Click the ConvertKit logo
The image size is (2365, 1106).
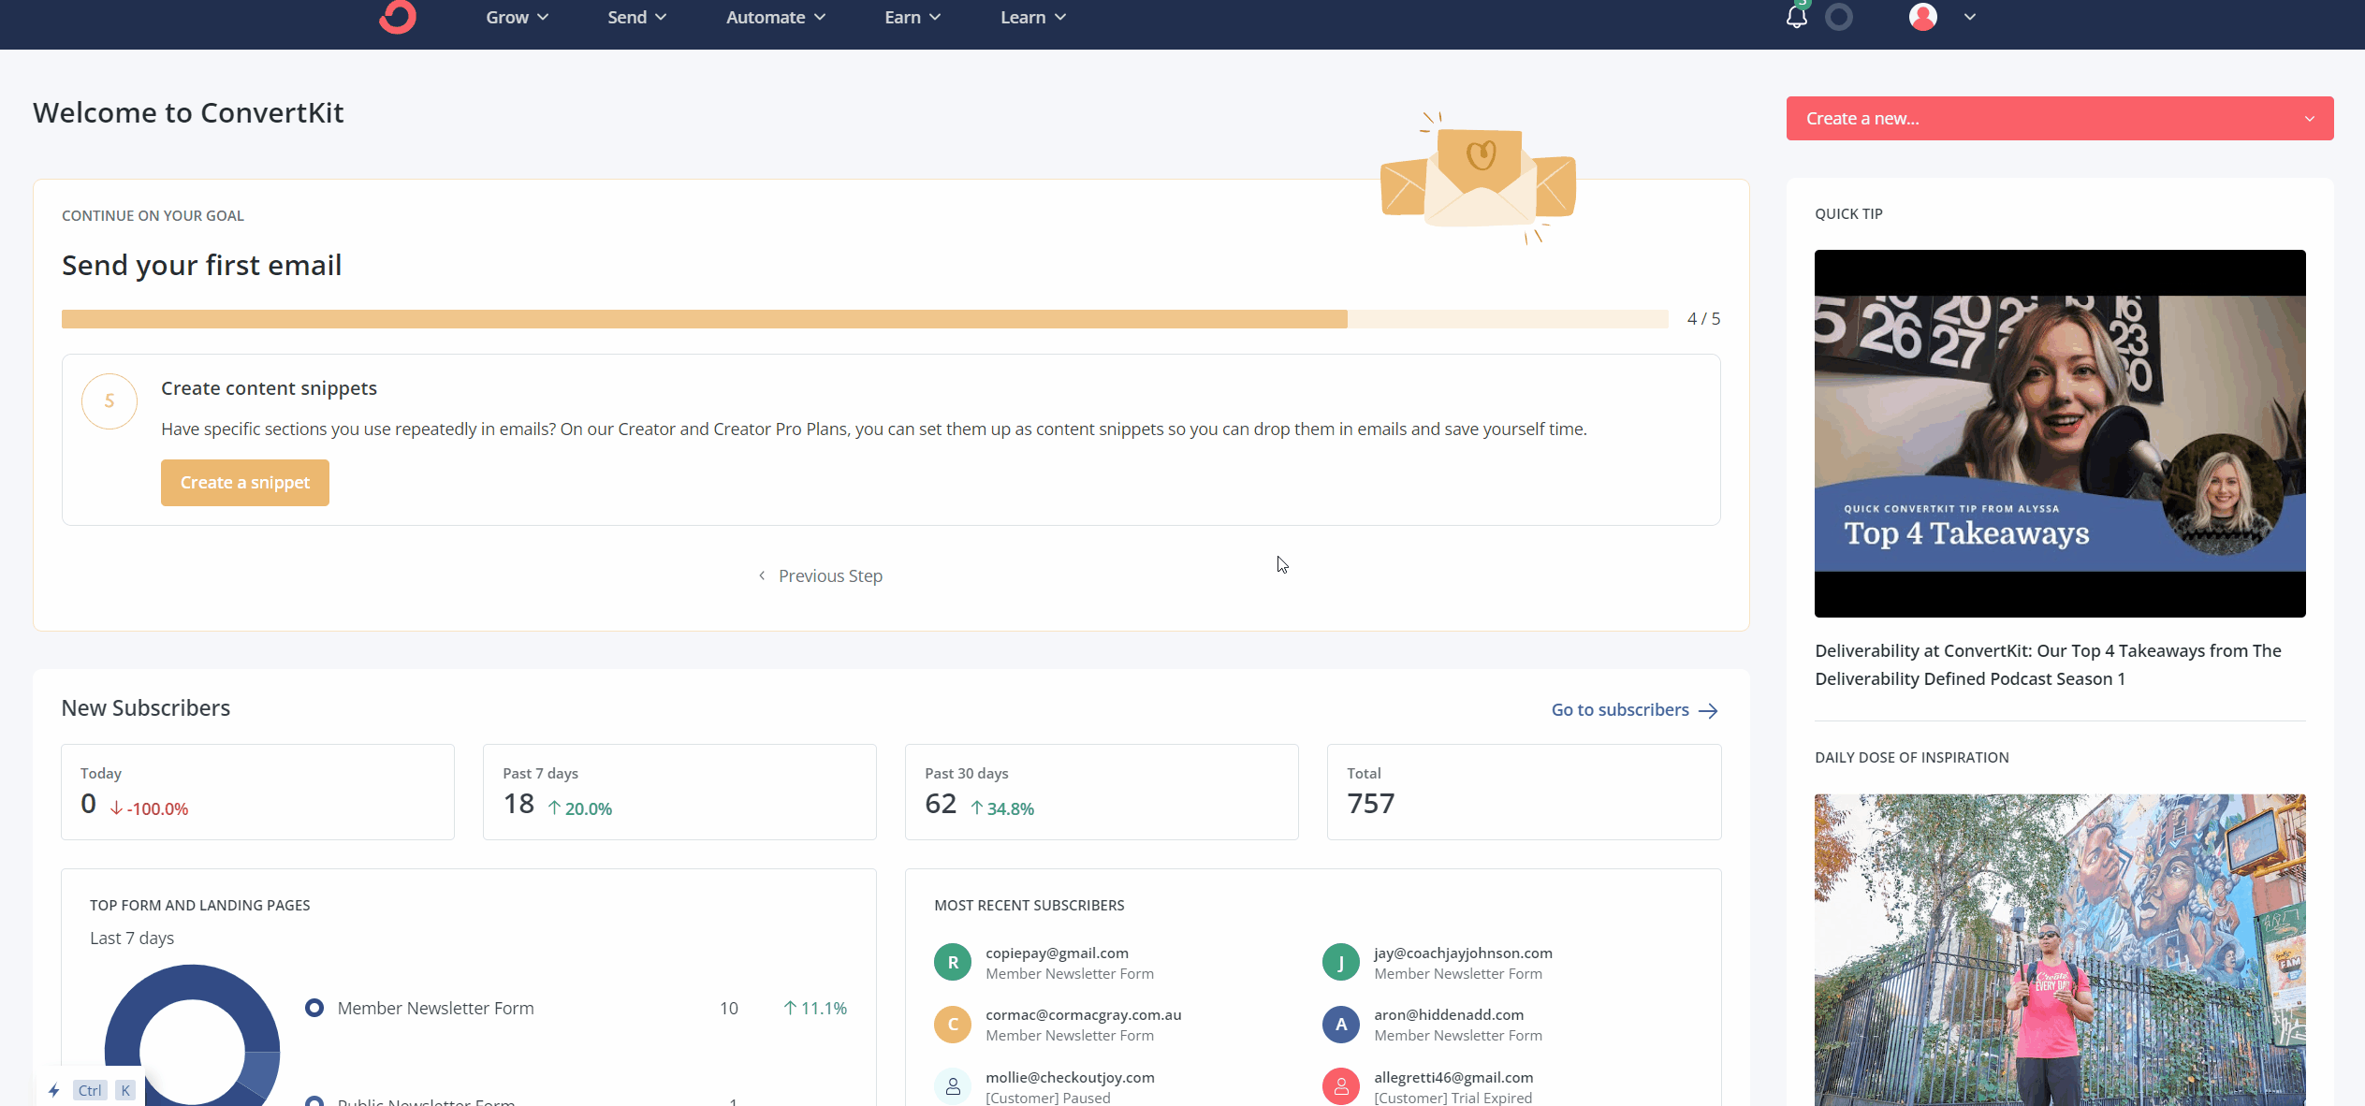[x=397, y=18]
